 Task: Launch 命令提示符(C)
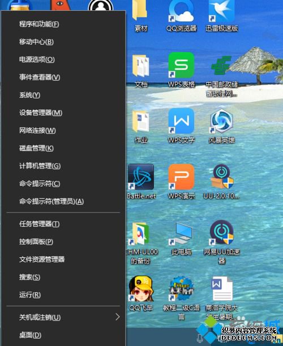point(63,184)
